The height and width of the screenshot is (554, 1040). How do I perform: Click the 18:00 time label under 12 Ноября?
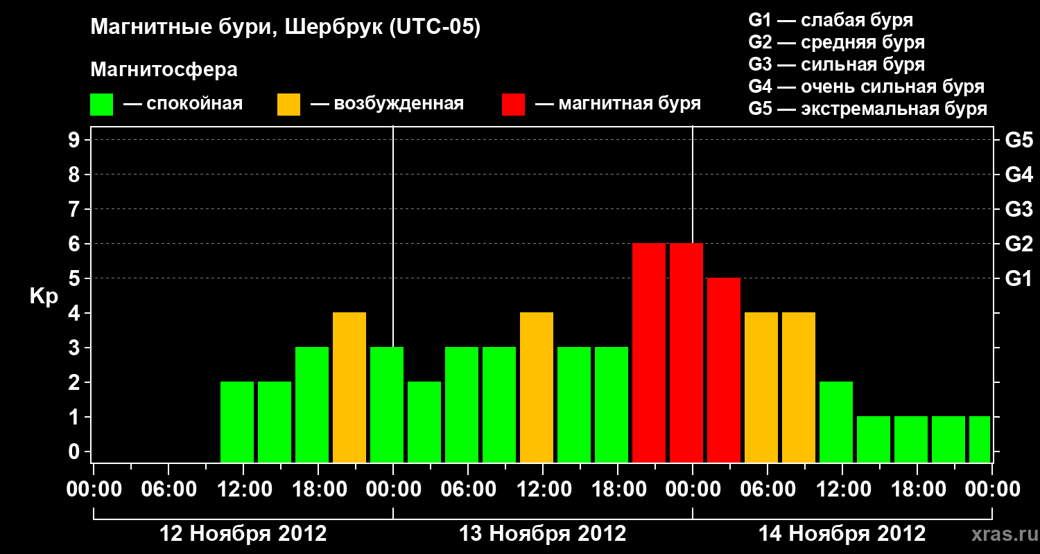(318, 490)
